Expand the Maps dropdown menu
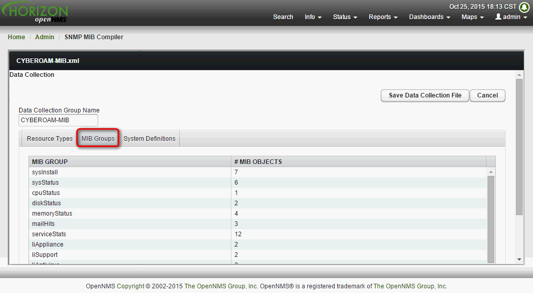Image resolution: width=533 pixels, height=293 pixels. [x=472, y=17]
